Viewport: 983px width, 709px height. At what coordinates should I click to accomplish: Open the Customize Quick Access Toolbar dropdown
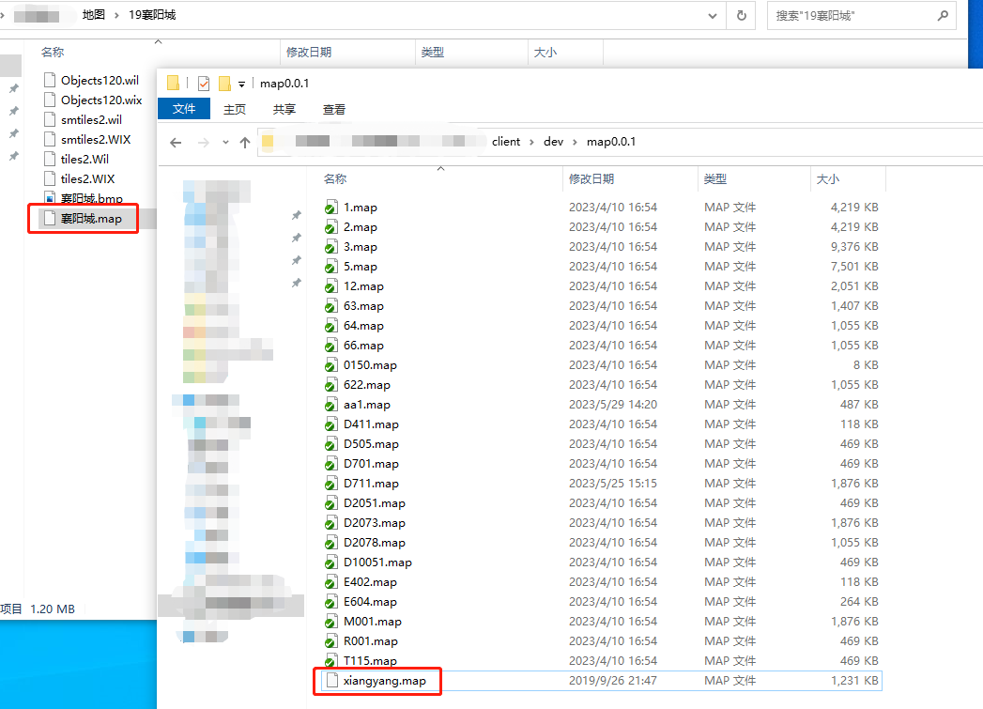tap(241, 84)
